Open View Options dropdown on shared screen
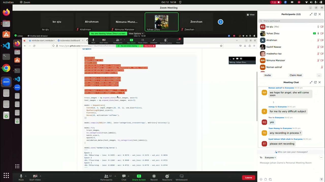This screenshot has height=182, width=325. (x=136, y=33)
